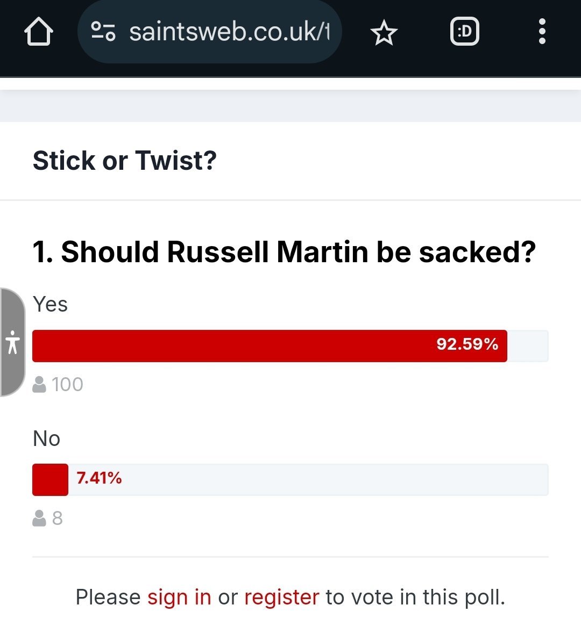Screen dimensions: 581x641
Task: Click the 8 voters count for No
Action: [58, 518]
